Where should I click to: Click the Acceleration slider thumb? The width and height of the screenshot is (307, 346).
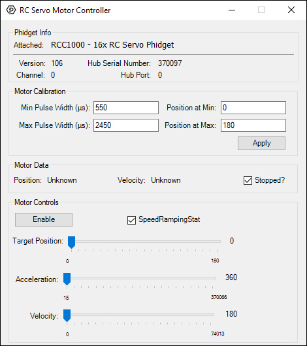(67, 279)
